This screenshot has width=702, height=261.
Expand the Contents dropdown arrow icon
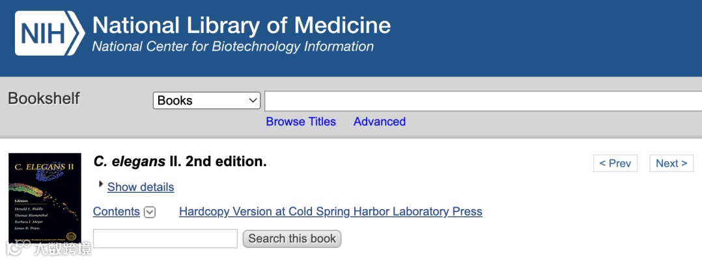(x=150, y=212)
